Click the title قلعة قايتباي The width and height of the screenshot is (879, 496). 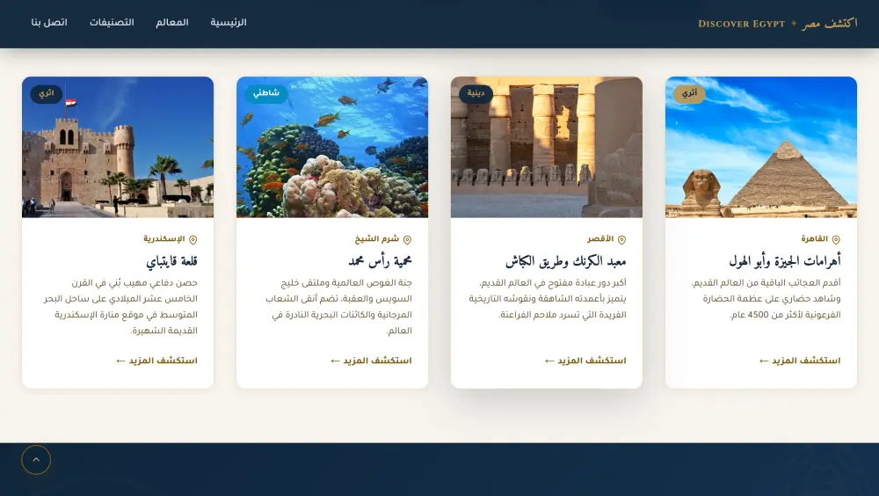coord(171,261)
